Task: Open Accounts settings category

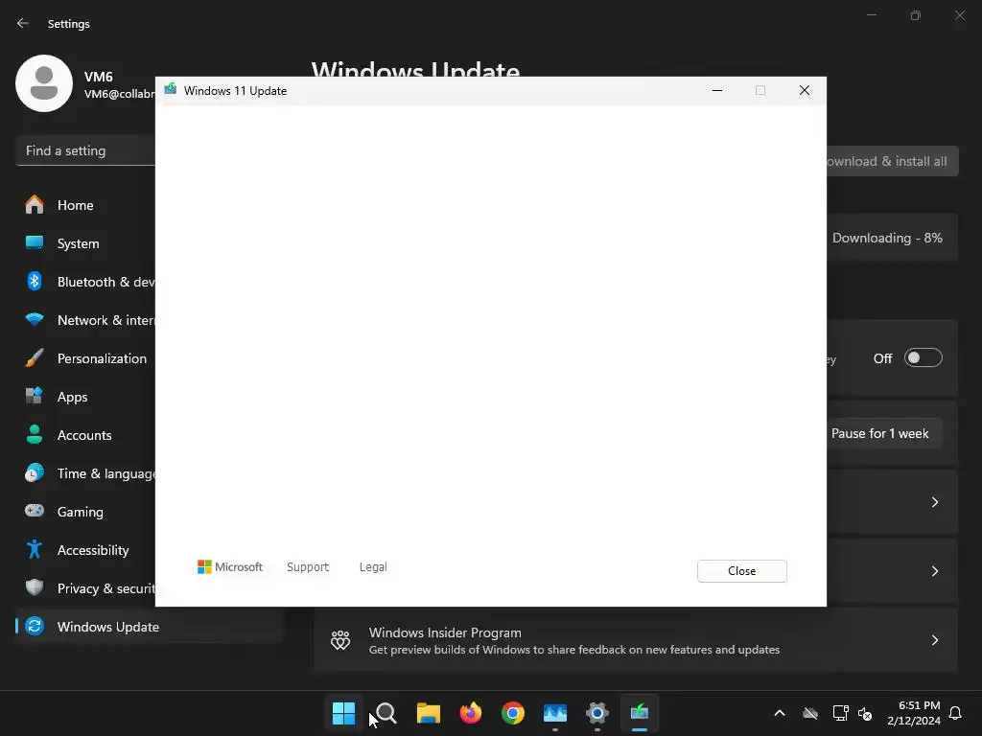Action: [x=86, y=435]
